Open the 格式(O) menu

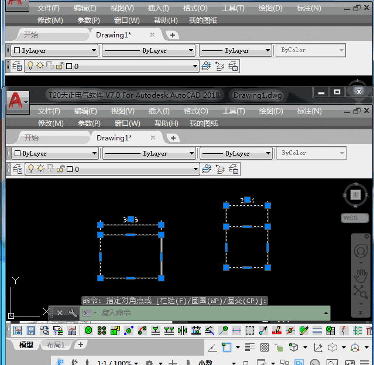pos(195,111)
